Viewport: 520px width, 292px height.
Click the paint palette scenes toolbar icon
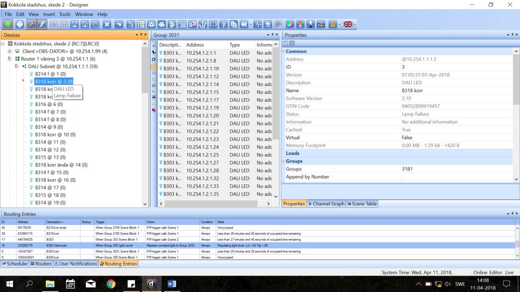(x=162, y=24)
